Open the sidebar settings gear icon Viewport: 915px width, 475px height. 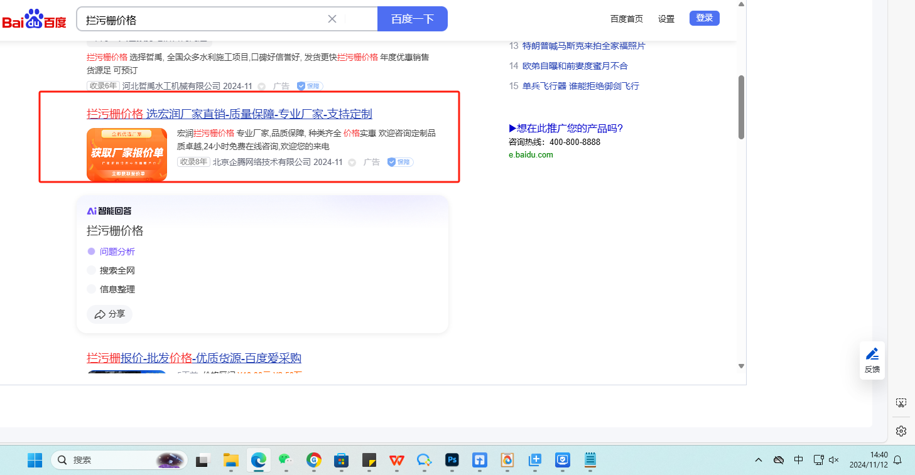tap(901, 430)
